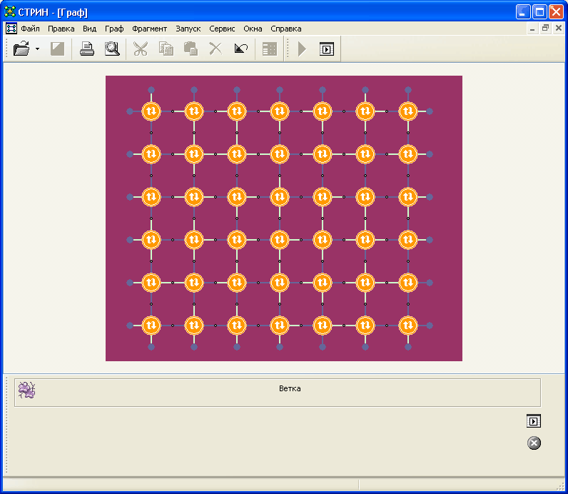The image size is (568, 494).
Task: Print the graph with printer icon
Action: pos(87,49)
